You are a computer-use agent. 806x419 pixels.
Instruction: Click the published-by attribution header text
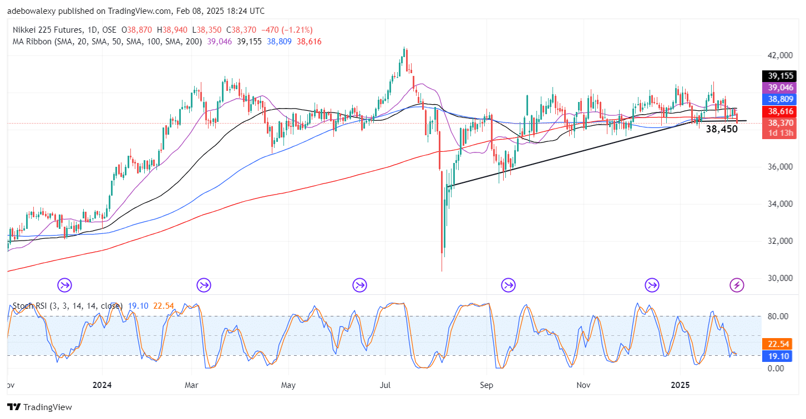(136, 11)
